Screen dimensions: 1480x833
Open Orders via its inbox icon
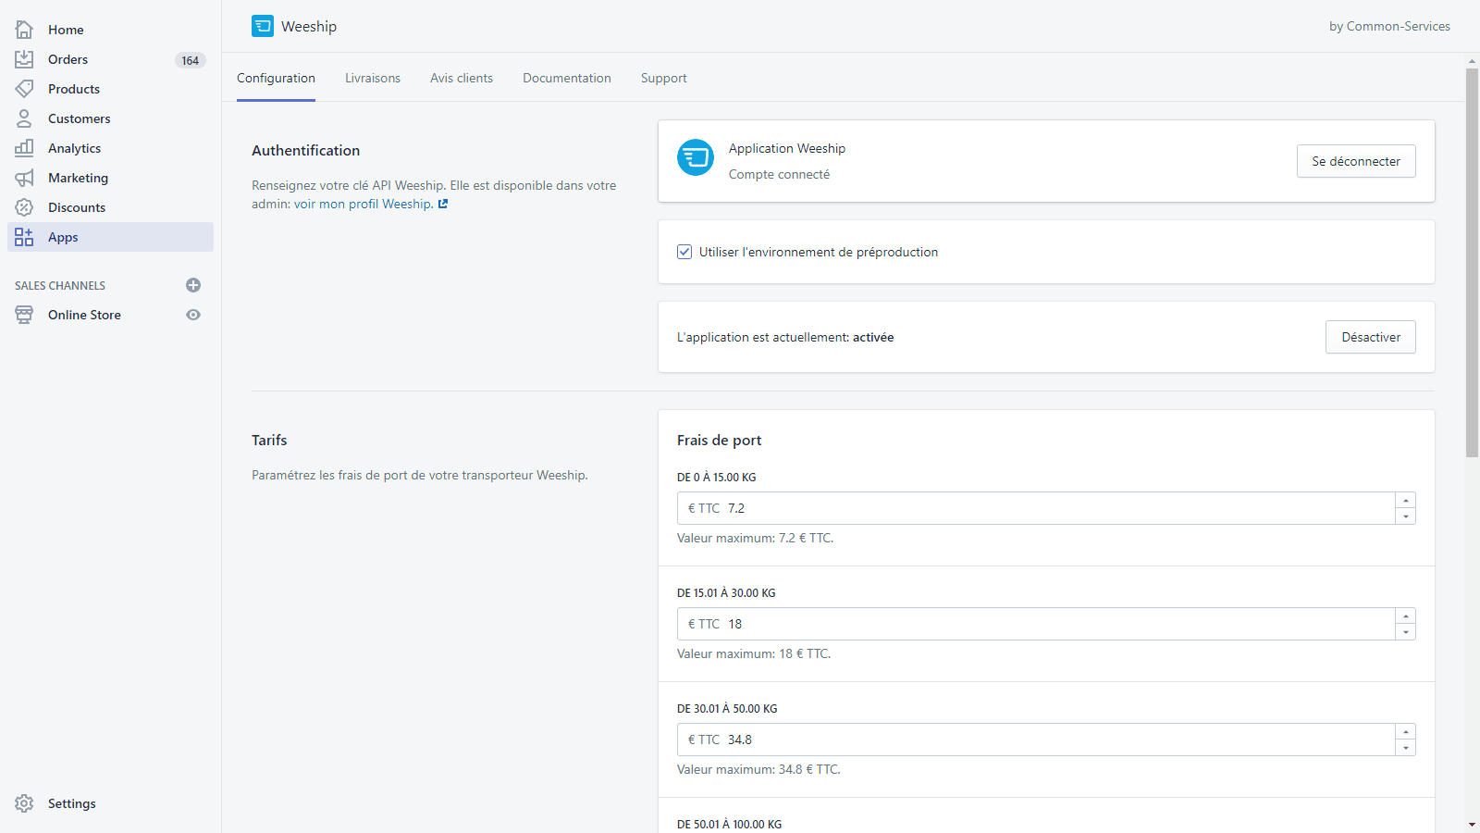tap(24, 59)
